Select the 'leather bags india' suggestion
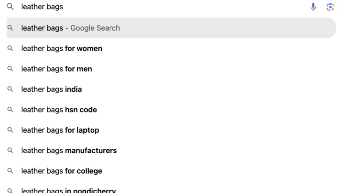Viewport: 344px width, 193px height. [x=52, y=89]
